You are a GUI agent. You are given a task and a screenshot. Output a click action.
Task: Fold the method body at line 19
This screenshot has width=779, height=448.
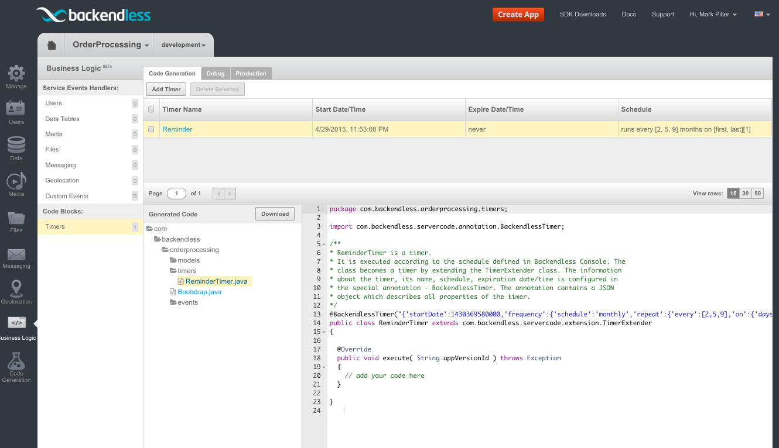click(324, 367)
